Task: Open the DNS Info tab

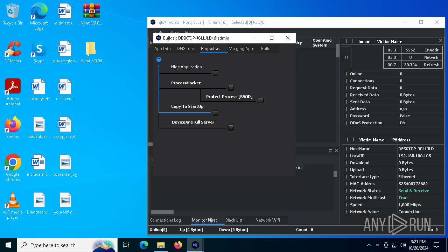Action: [x=185, y=49]
